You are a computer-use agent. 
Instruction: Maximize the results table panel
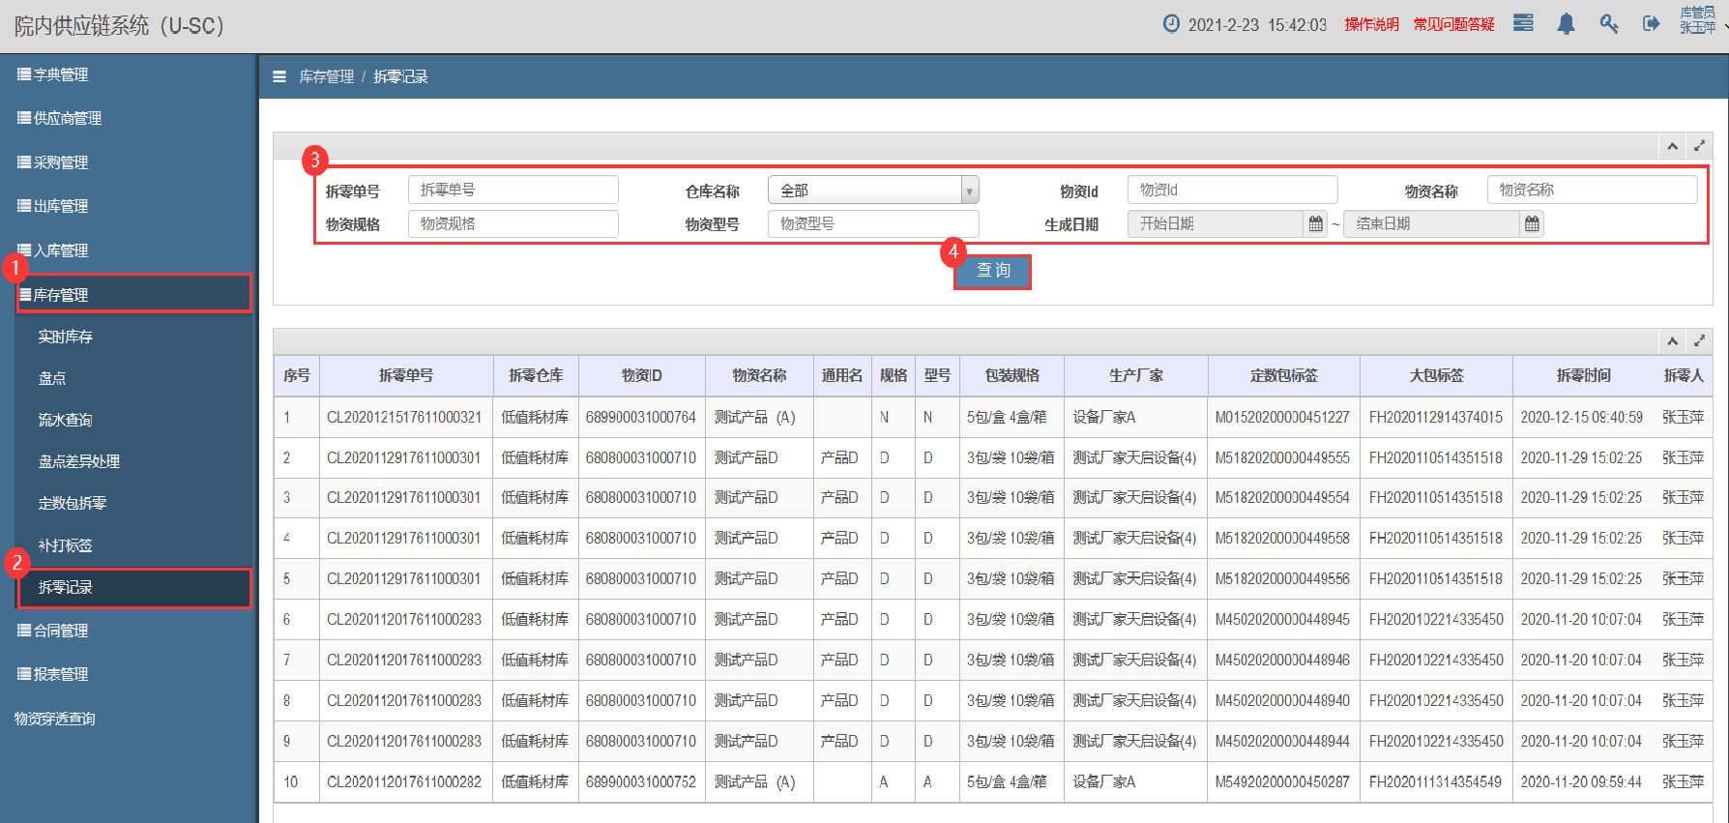[1699, 341]
